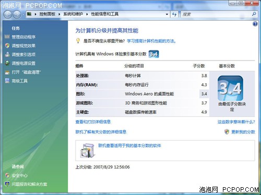Click the 每秒内存运行 description text
Viewport: 261px width, 195px height.
point(137,85)
